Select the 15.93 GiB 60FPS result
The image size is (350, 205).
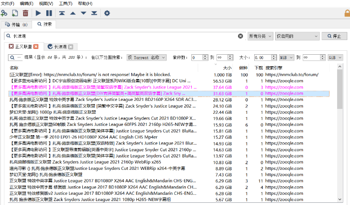point(169,125)
